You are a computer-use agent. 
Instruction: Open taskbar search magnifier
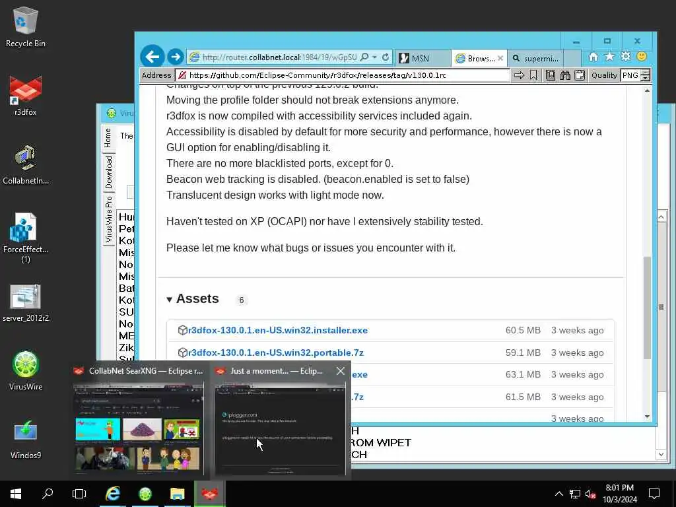coord(48,494)
